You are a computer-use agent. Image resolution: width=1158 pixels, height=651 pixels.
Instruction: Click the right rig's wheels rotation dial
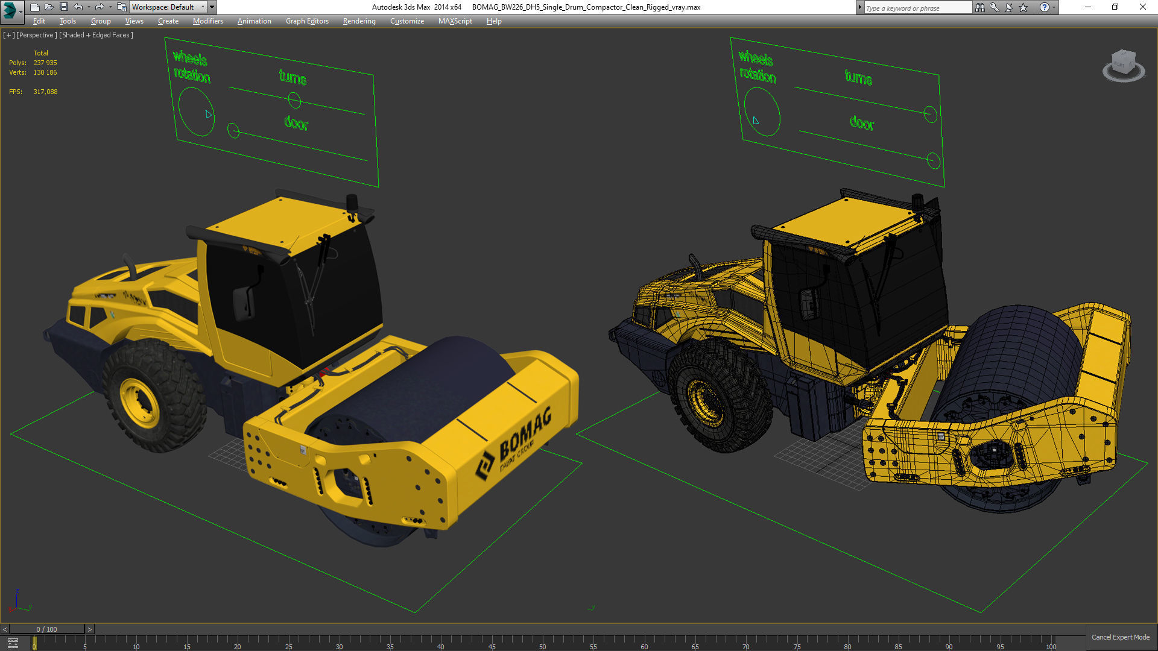[x=762, y=112]
